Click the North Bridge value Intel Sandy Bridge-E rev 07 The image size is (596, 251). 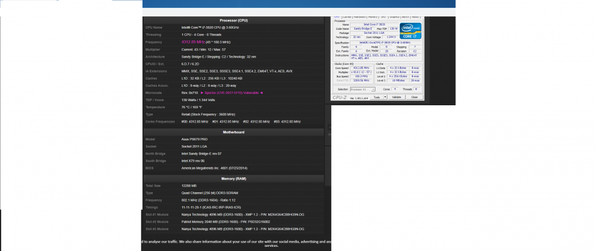click(x=201, y=154)
